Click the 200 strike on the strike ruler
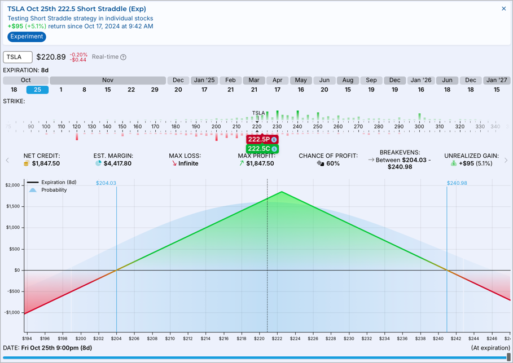 [x=216, y=127]
